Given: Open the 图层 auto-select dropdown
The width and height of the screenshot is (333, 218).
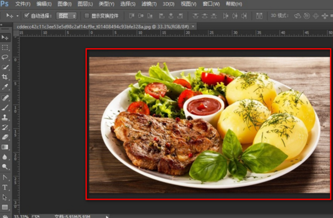Looking at the screenshot, I should pos(67,16).
